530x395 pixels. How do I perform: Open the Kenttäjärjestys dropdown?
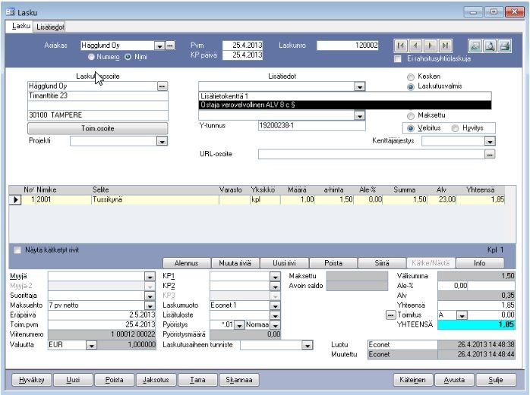tap(490, 141)
